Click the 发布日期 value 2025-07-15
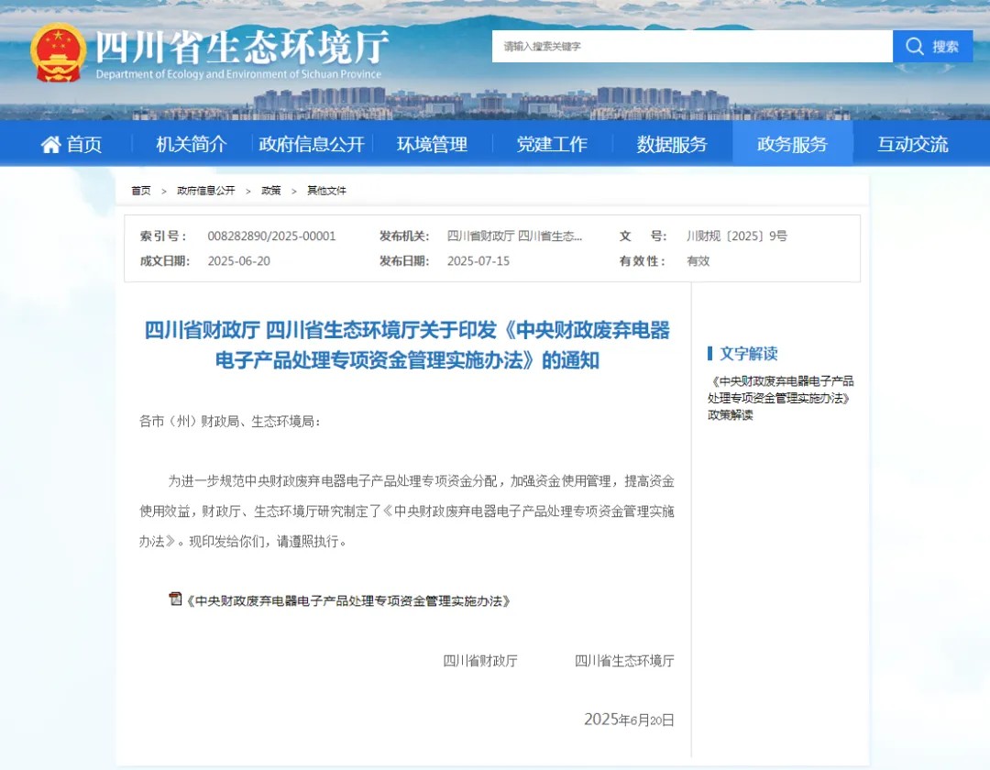 478,261
